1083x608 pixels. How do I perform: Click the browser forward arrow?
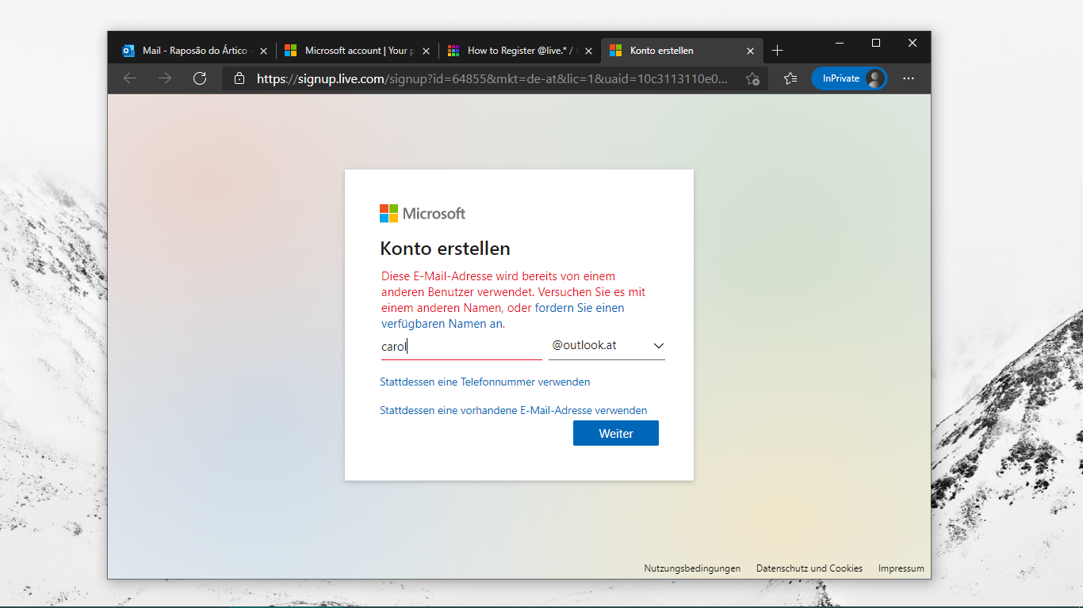coord(165,78)
